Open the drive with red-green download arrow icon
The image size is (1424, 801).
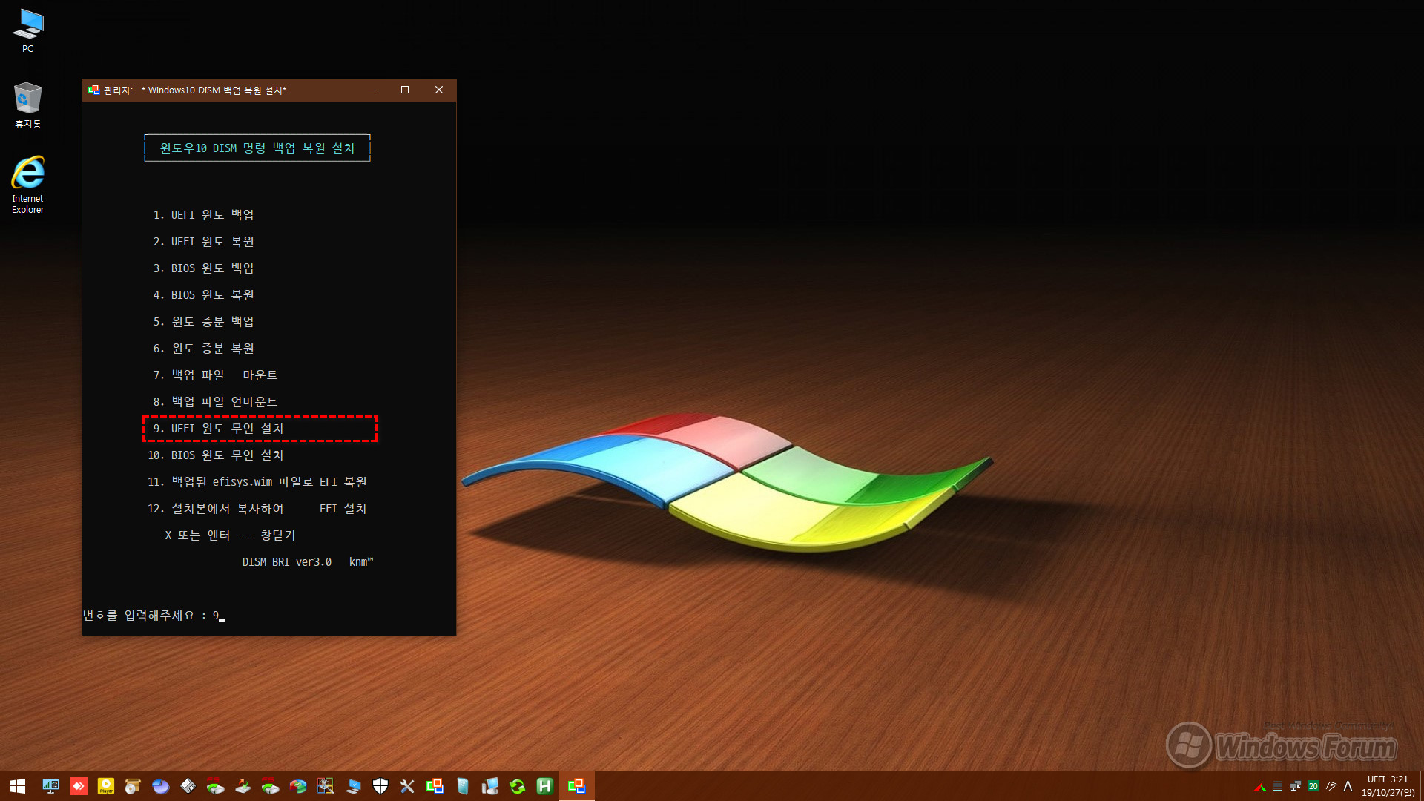coord(243,786)
